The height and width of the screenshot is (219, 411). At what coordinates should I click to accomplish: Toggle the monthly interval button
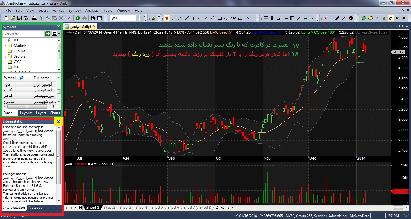[403, 18]
